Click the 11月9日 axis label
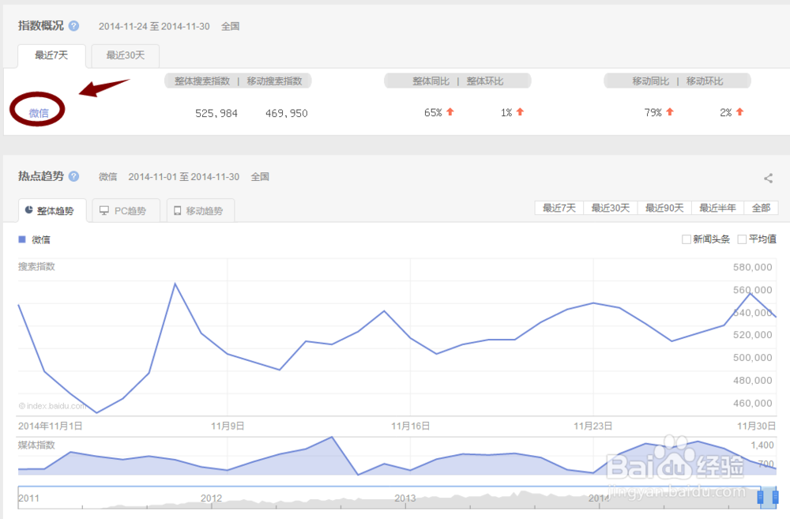Viewport: 790px width, 519px height. [x=228, y=427]
